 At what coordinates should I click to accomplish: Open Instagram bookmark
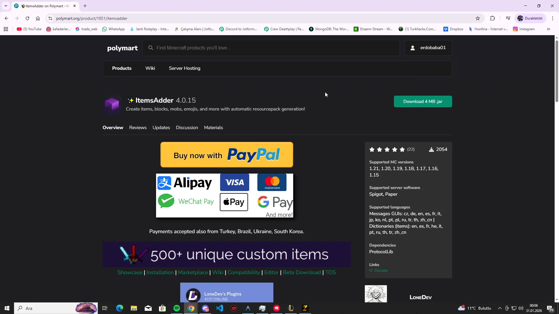pos(524,29)
